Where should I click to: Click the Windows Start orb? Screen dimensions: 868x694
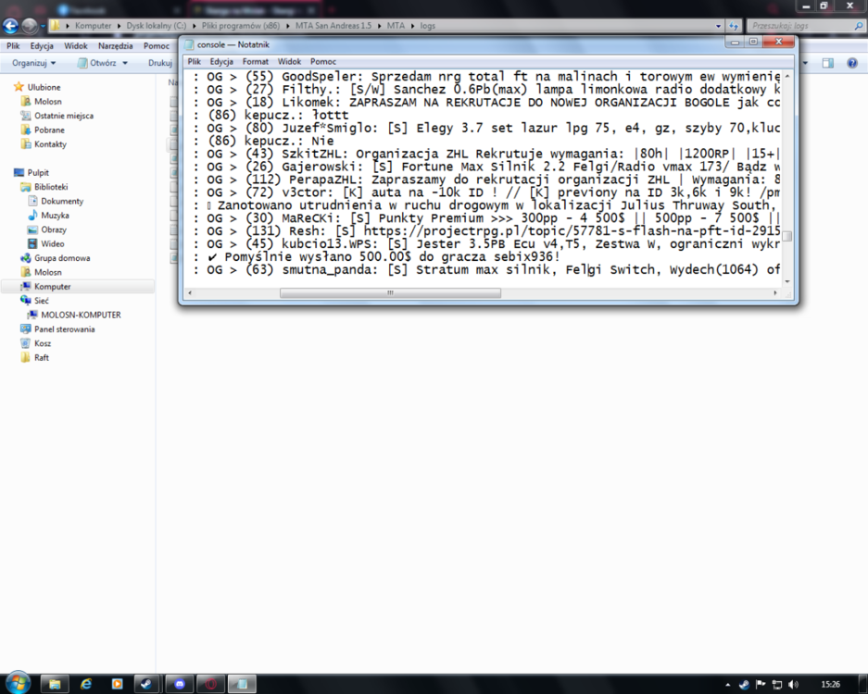(x=18, y=684)
